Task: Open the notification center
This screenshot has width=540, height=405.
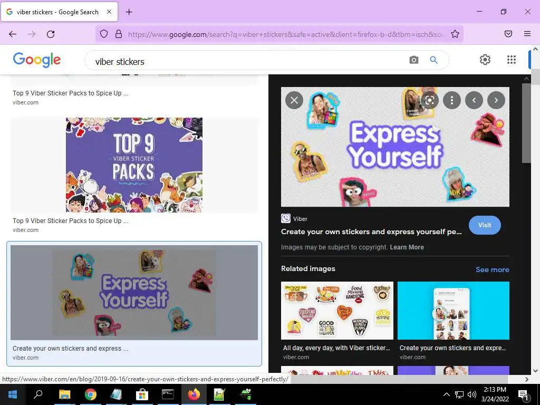Action: coord(523,394)
